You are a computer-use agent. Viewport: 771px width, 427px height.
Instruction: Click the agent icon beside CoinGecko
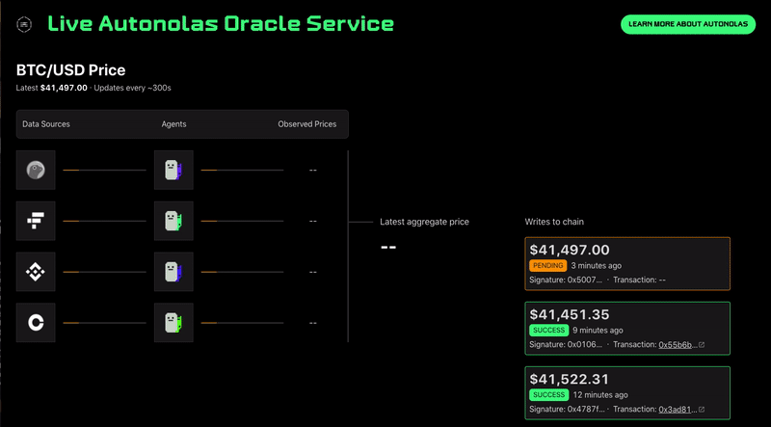[173, 171]
